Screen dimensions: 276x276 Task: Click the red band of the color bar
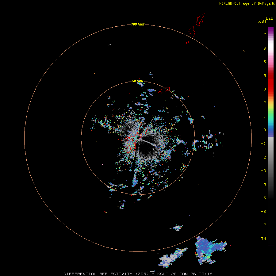pos(271,81)
